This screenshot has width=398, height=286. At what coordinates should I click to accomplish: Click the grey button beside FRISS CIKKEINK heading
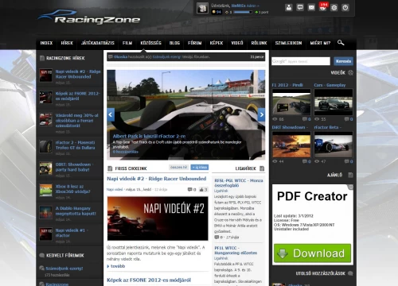(x=178, y=168)
